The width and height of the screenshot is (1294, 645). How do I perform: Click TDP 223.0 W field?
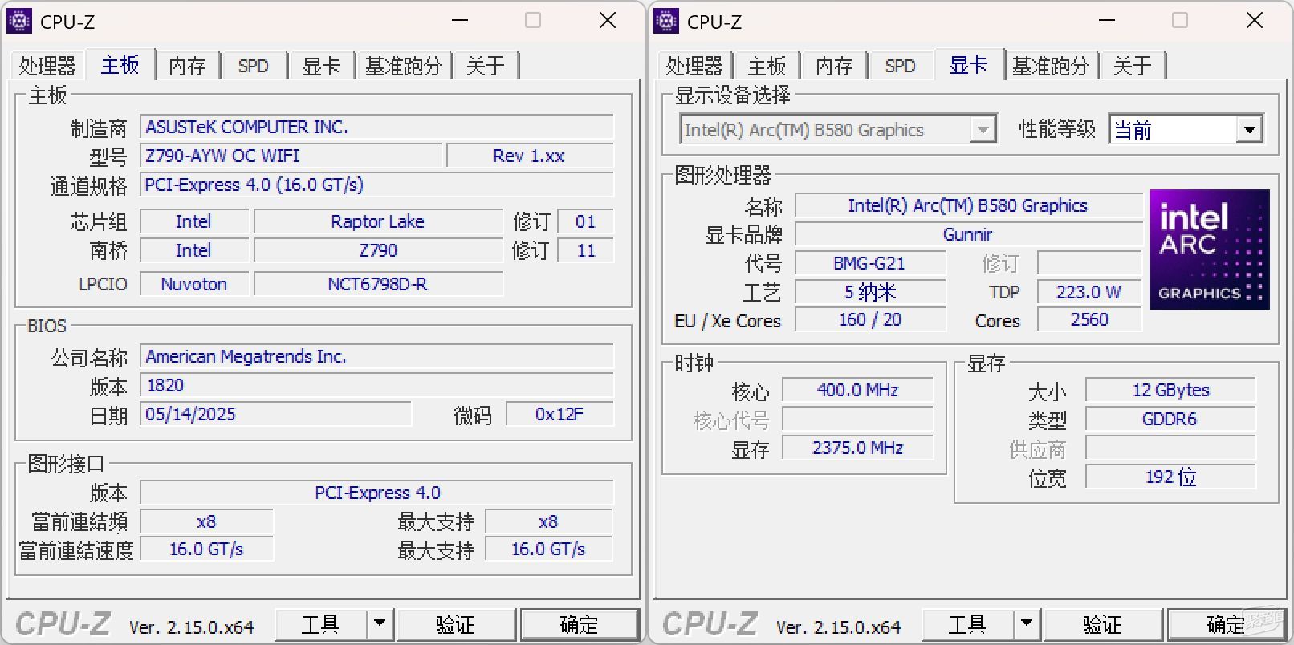pos(1089,292)
